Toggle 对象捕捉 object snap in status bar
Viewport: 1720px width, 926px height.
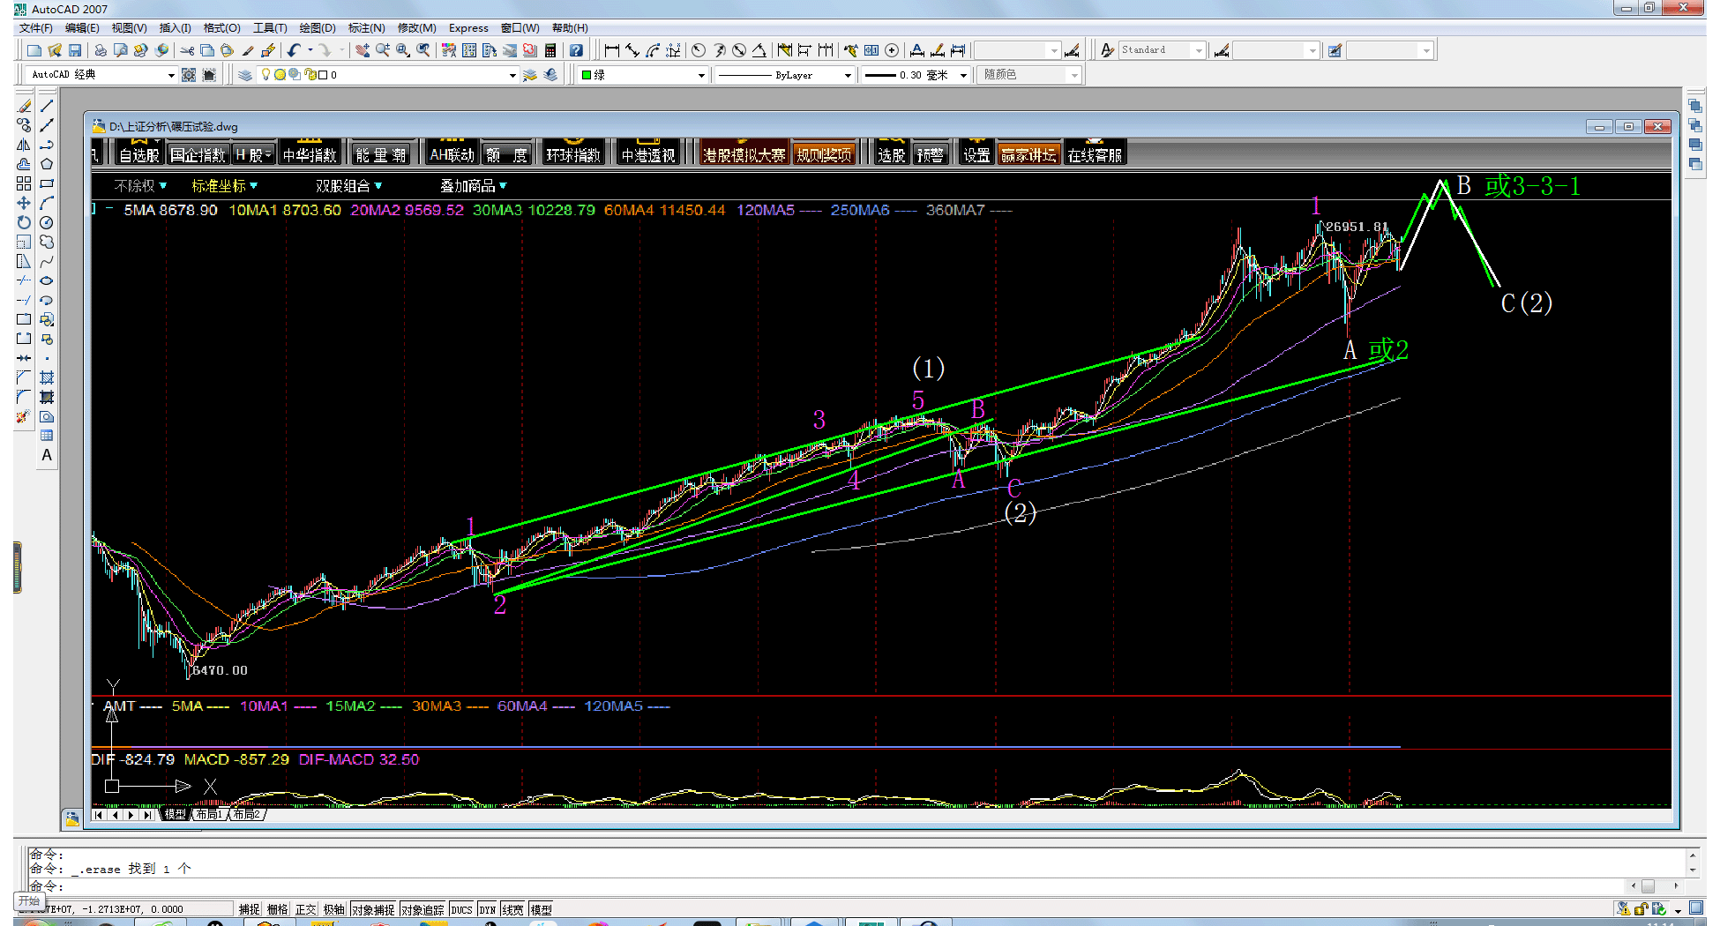pyautogui.click(x=373, y=909)
